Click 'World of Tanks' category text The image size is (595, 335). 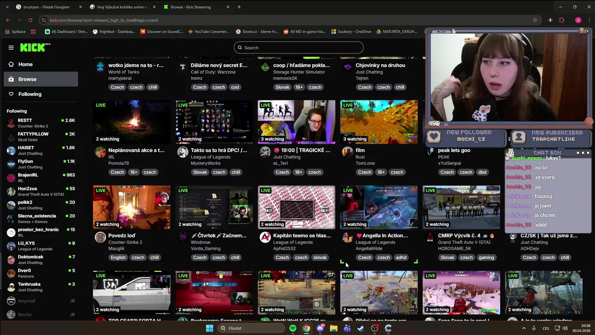[124, 72]
